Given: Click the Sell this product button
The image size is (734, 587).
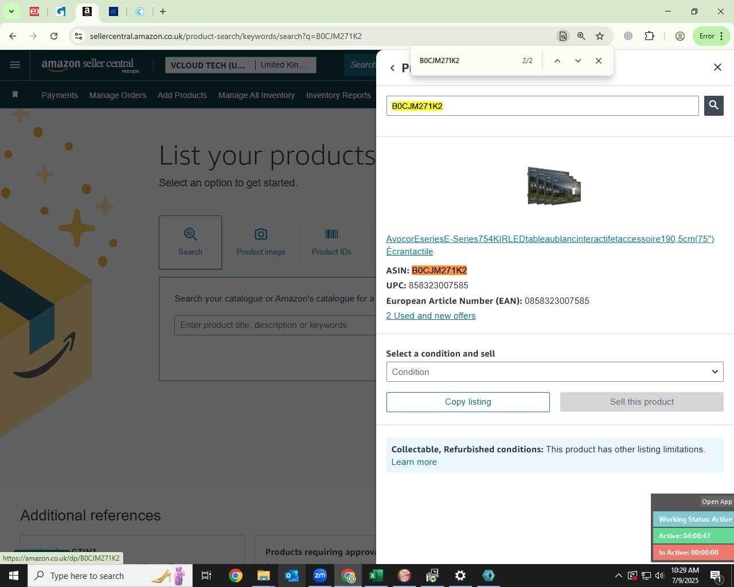Looking at the screenshot, I should coord(642,402).
